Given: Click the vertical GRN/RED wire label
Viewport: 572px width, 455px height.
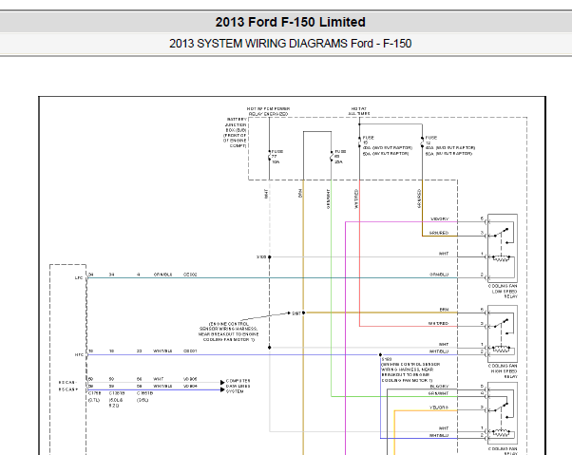Looking at the screenshot, I should coord(419,199).
